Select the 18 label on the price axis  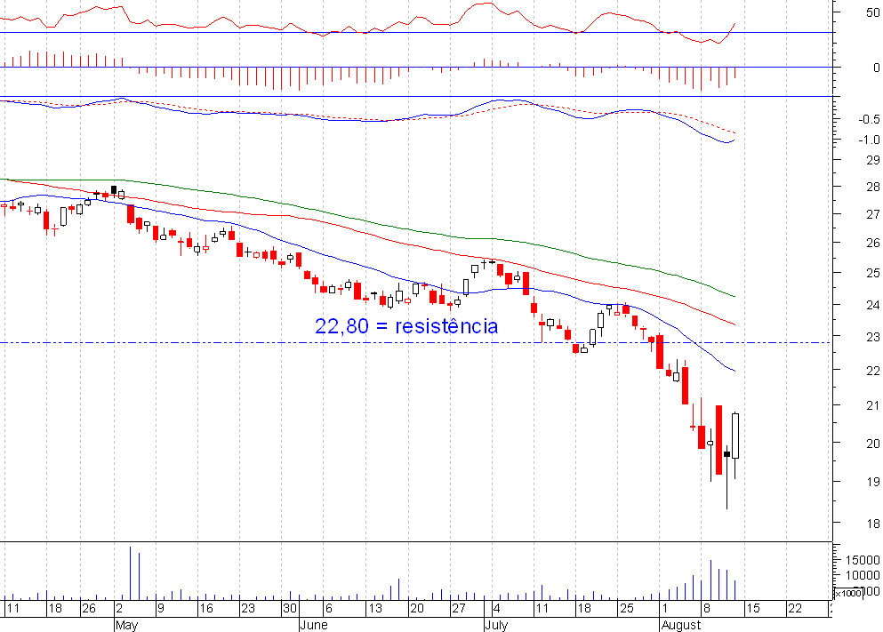coord(873,524)
